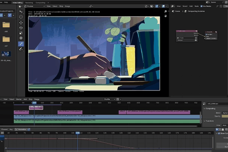The image size is (228, 152).
Task: Activate the Rotate tool in preview toolbar
Action: coord(21,28)
